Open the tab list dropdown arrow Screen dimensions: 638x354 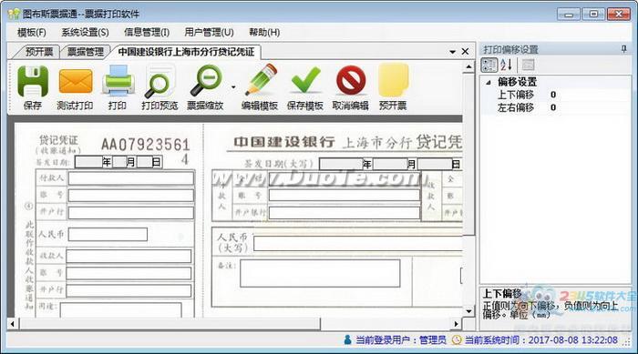coord(452,52)
